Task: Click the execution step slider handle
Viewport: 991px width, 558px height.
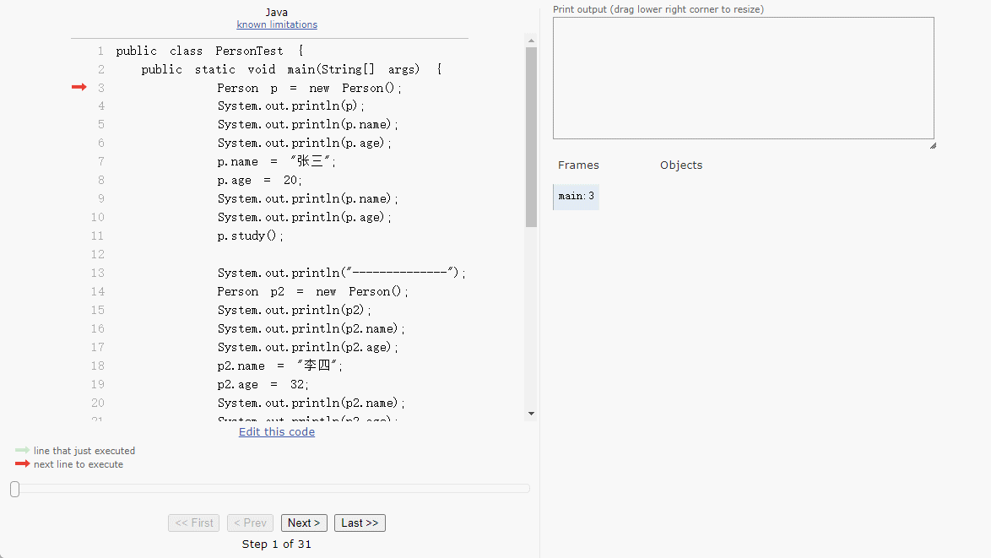Action: tap(14, 489)
